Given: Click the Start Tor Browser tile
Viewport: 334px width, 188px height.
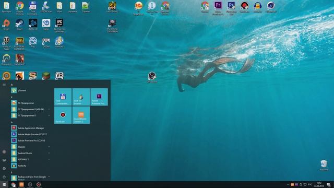Looking at the screenshot, I should click(81, 97).
